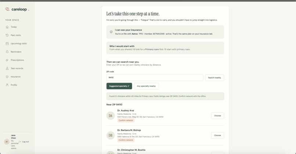Image resolution: width=296 pixels, height=154 pixels.
Task: Click the Log out arrow icon
Action: pos(20,142)
